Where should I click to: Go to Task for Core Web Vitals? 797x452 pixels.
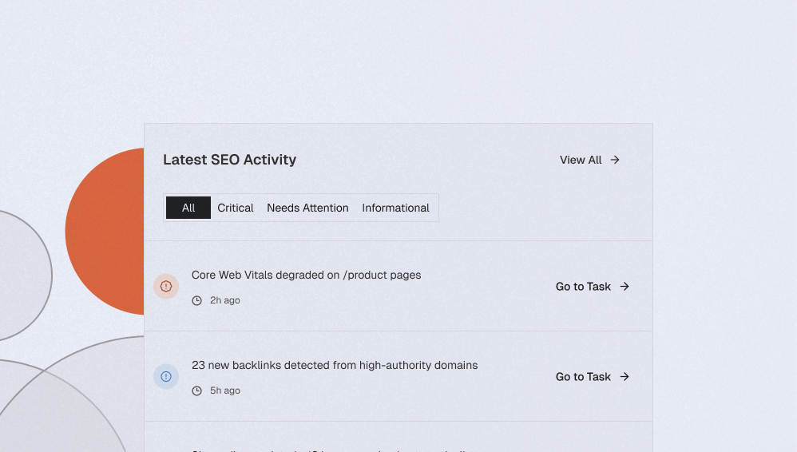click(593, 286)
